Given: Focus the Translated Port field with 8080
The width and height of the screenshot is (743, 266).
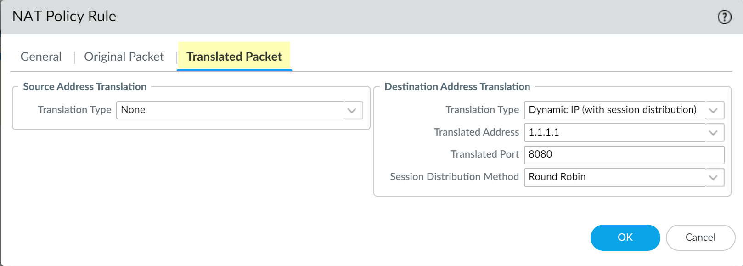Looking at the screenshot, I should [624, 155].
